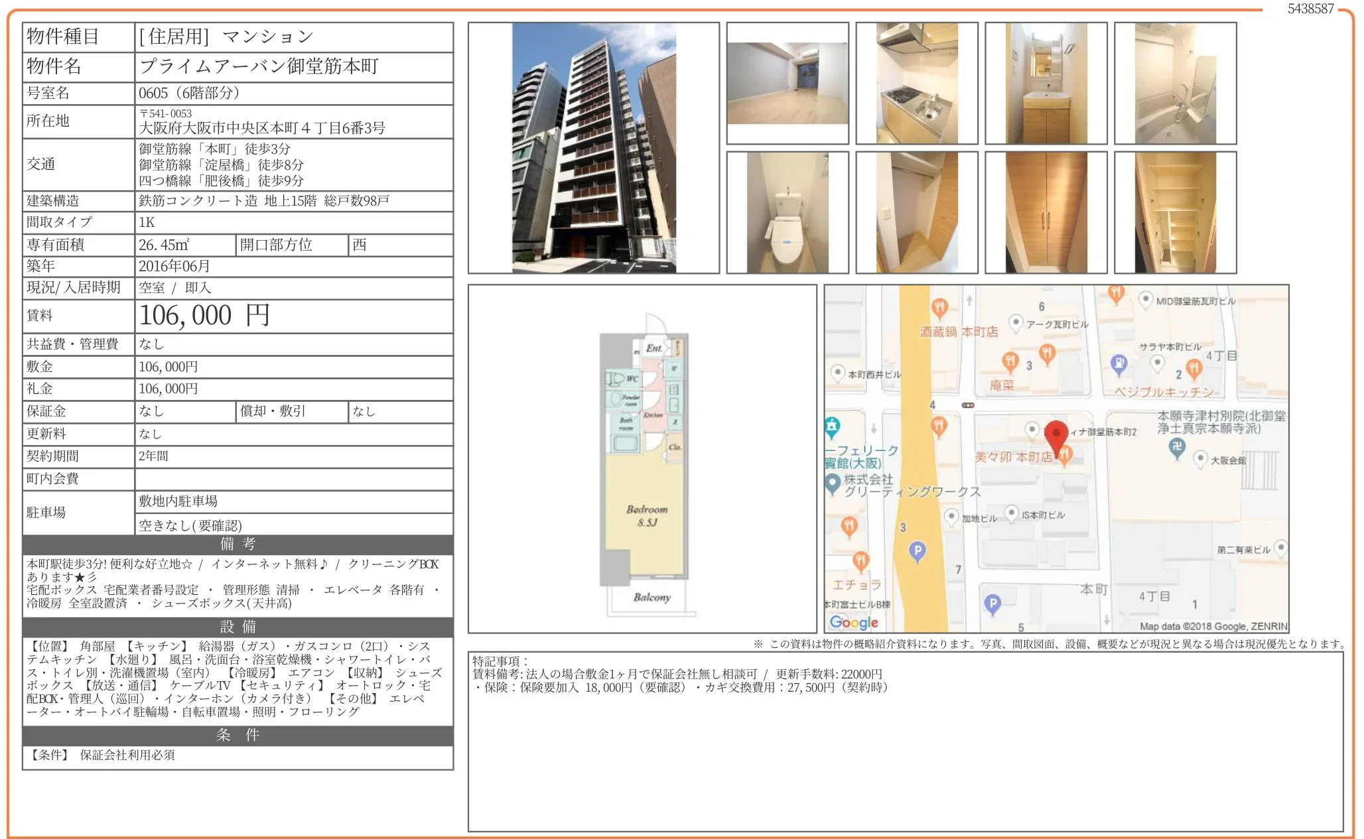Click the Map data ©2018 ZENRIN attribution text
Image resolution: width=1364 pixels, height=839 pixels.
point(1215,624)
